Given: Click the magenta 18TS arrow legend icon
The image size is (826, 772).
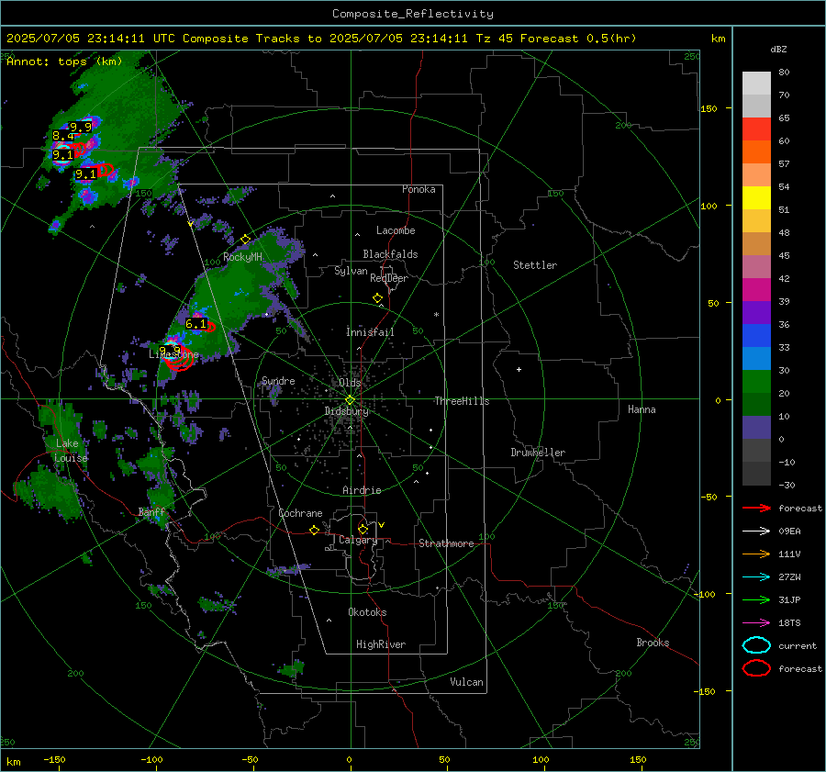Looking at the screenshot, I should tap(756, 623).
